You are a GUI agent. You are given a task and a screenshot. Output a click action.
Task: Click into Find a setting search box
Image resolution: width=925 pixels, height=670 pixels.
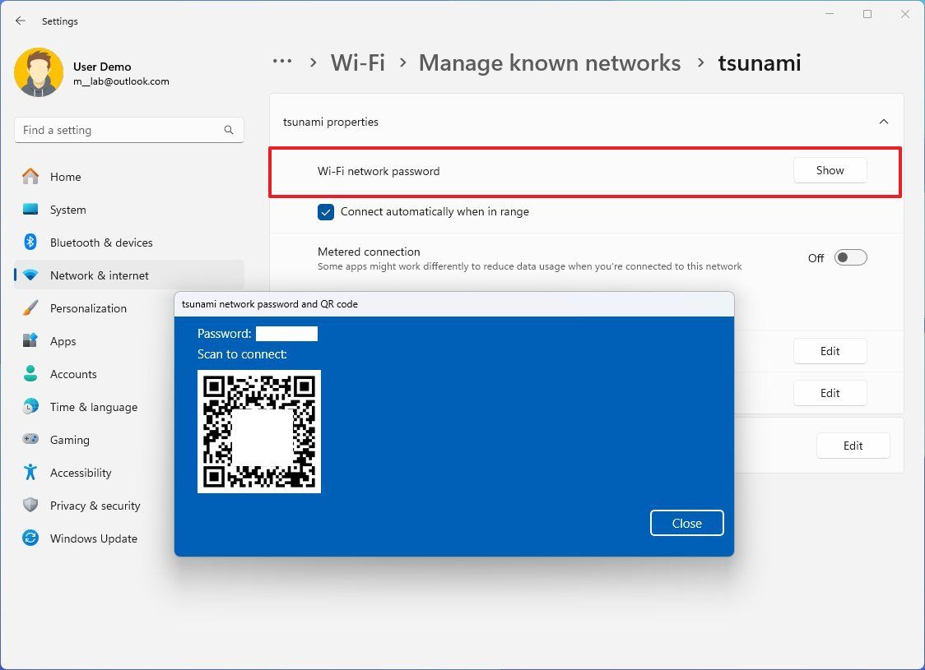pyautogui.click(x=129, y=130)
